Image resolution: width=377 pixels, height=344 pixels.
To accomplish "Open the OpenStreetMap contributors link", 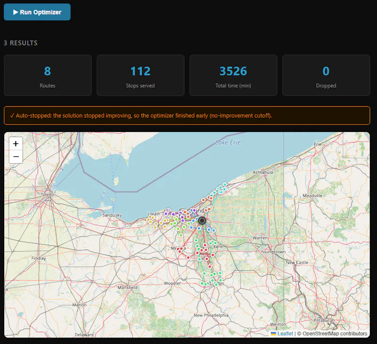I will click(x=335, y=334).
